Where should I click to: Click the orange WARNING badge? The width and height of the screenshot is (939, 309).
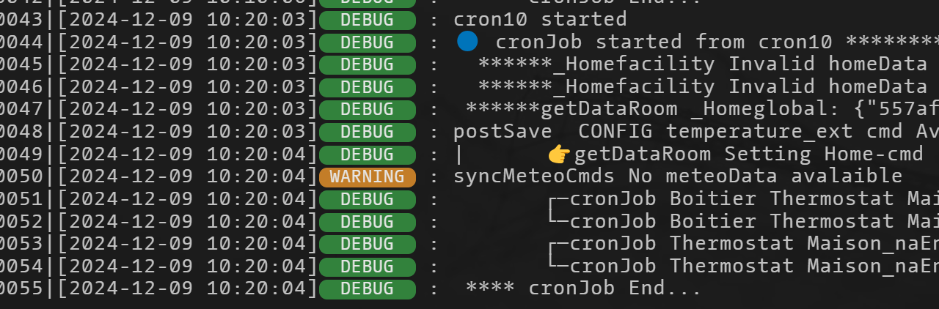[367, 177]
